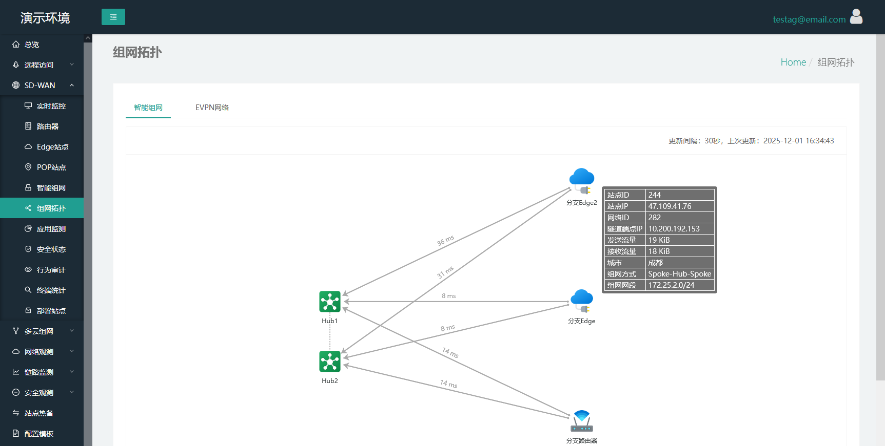Follow the Home breadcrumb link
Screen dimensions: 885x446
click(x=793, y=62)
